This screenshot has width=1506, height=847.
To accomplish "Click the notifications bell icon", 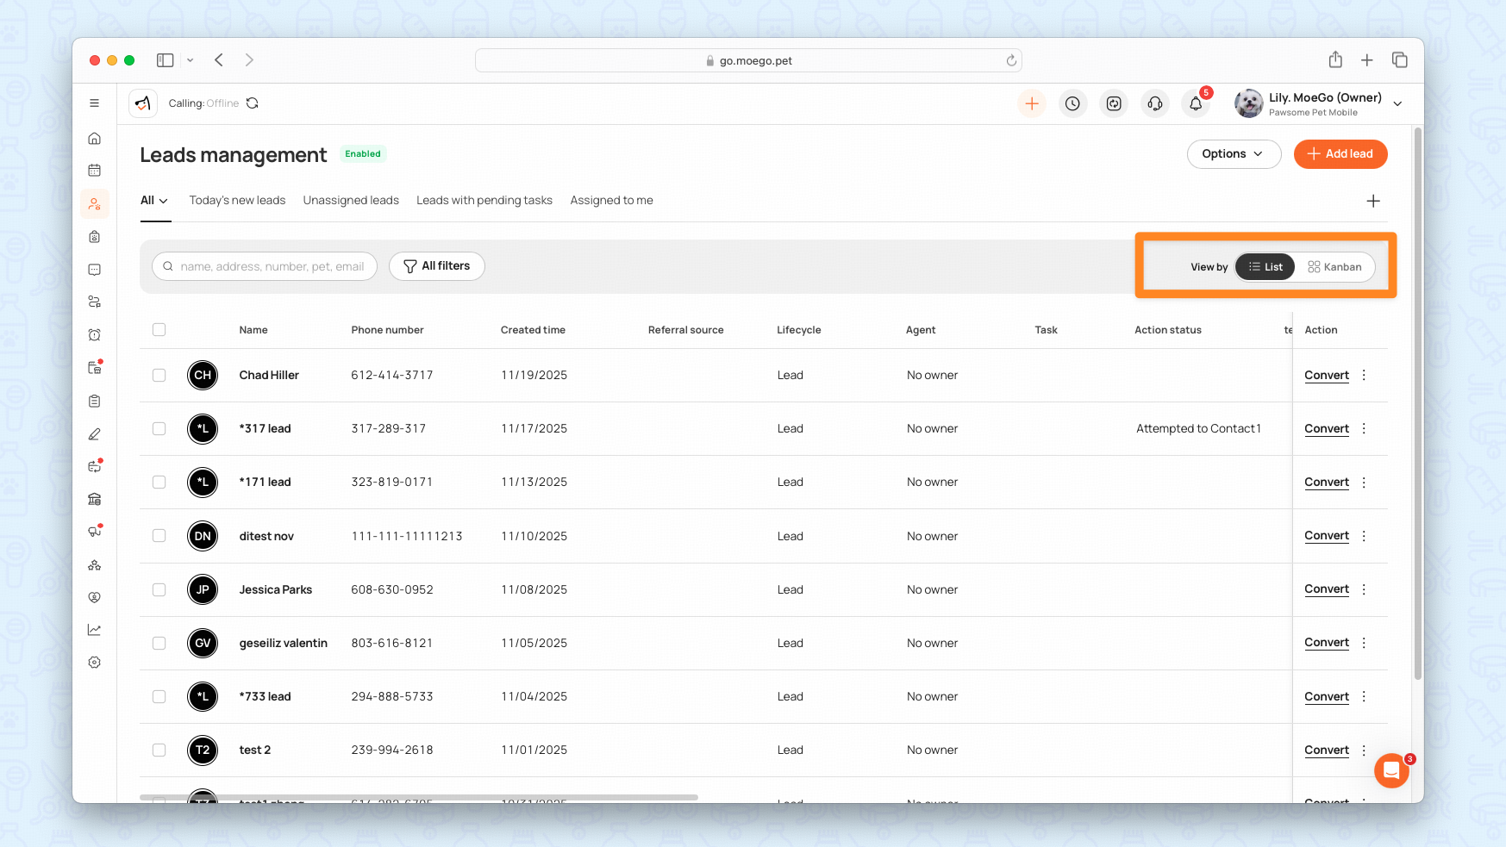I will (1196, 104).
